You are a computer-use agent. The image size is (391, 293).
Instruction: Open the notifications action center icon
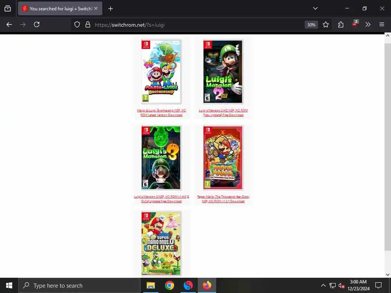click(378, 285)
